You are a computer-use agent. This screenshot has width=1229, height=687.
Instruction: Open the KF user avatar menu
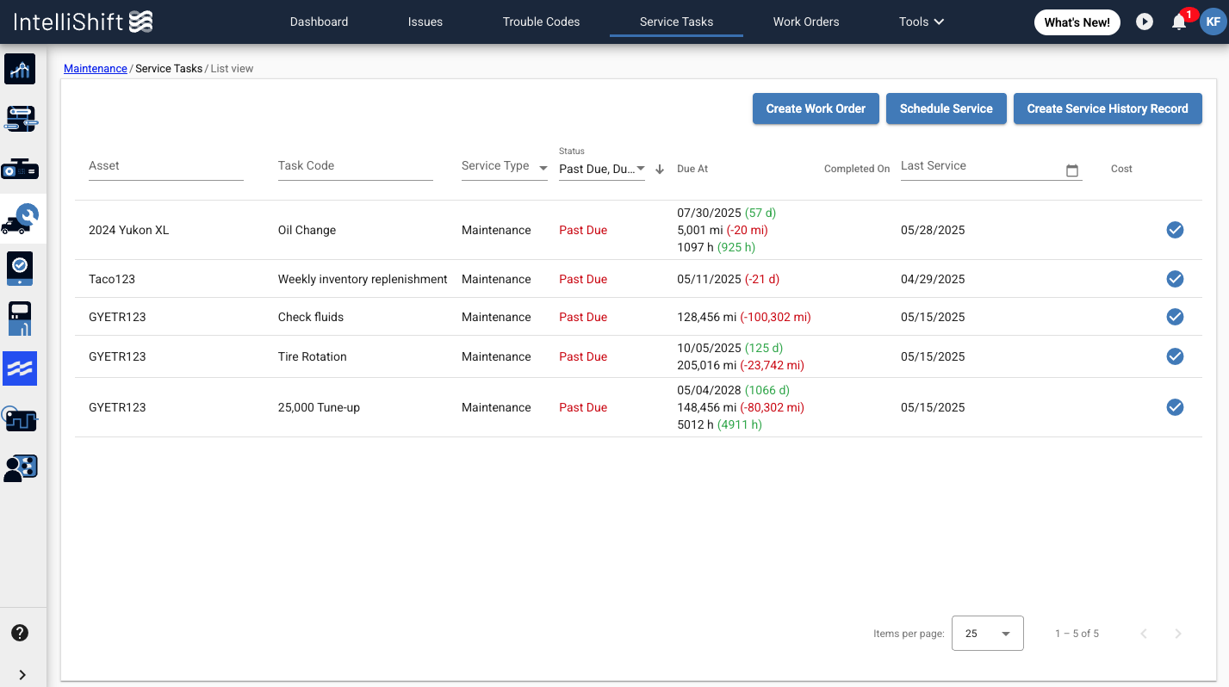[1213, 22]
